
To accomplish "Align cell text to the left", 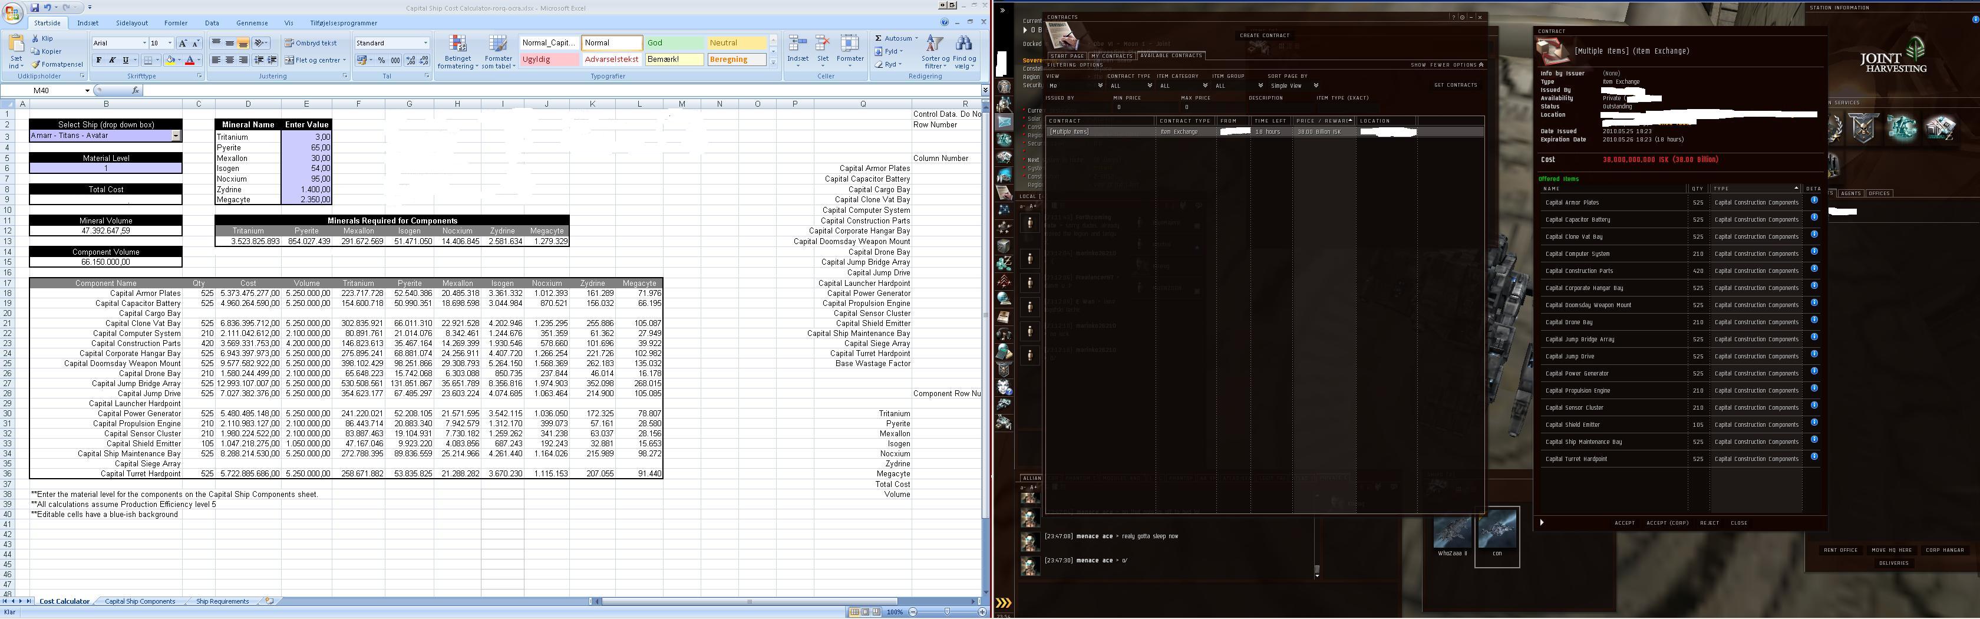I will pyautogui.click(x=216, y=60).
